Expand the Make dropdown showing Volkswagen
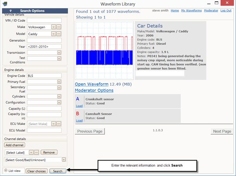This screenshot has height=176, width=236. click(x=54, y=27)
